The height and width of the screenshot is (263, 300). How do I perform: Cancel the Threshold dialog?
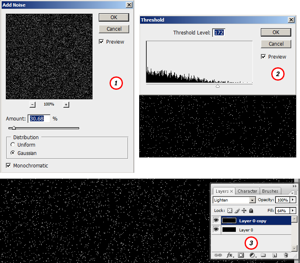click(276, 44)
